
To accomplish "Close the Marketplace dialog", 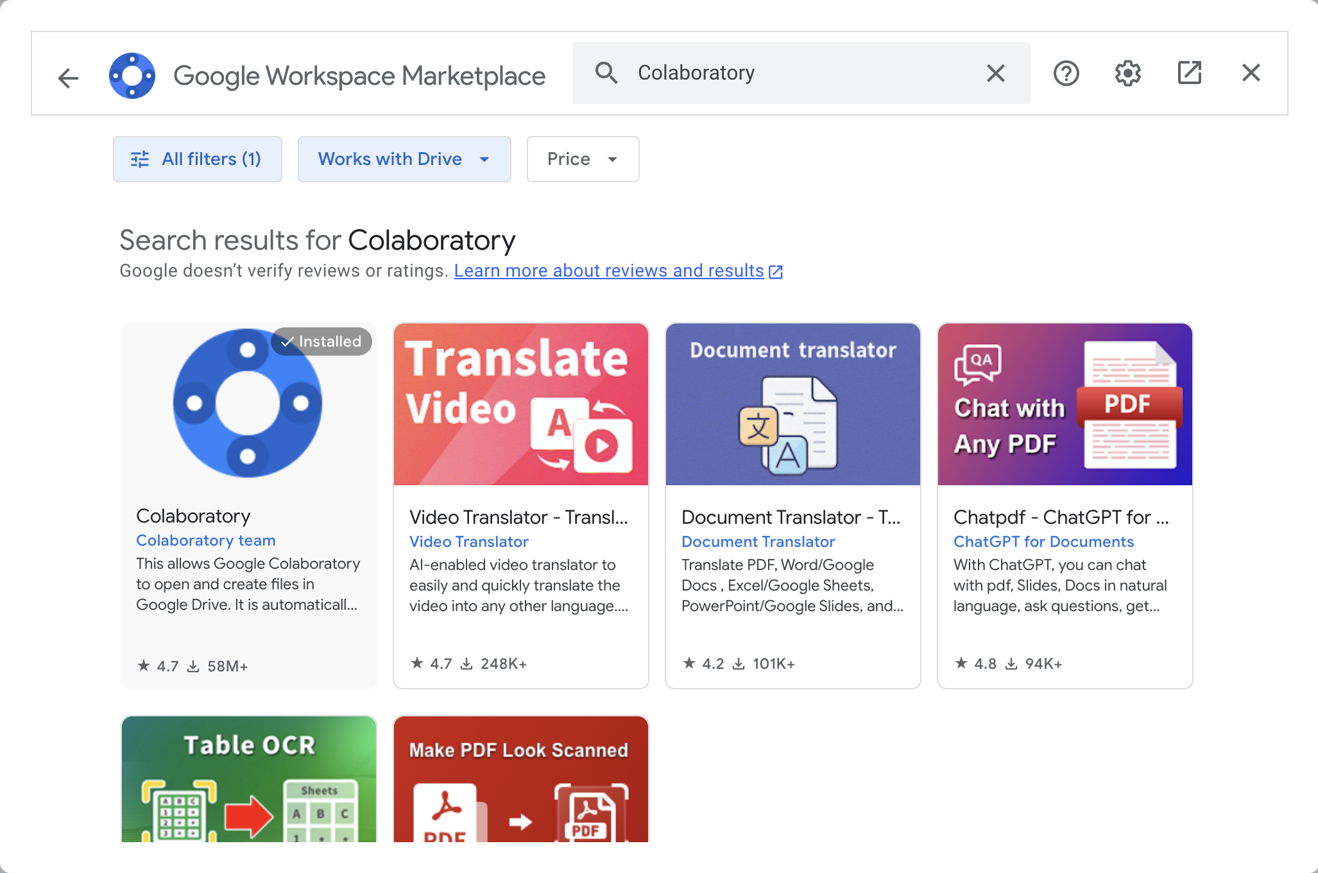I will click(1251, 73).
